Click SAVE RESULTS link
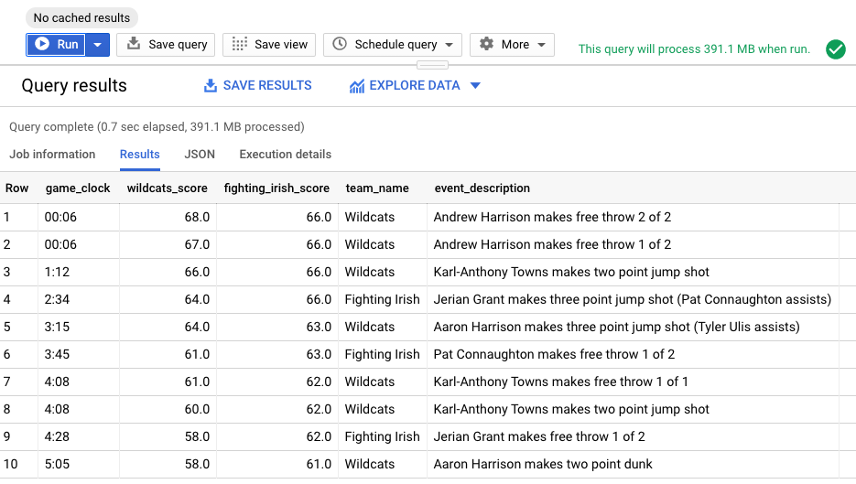 tap(257, 86)
